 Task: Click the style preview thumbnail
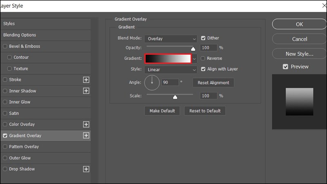[x=299, y=101]
